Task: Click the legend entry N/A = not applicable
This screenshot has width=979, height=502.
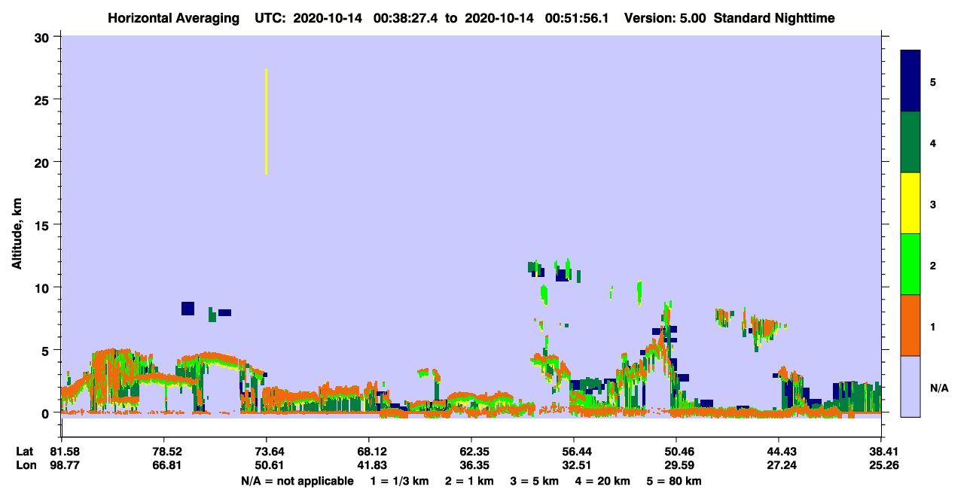Action: (x=297, y=481)
